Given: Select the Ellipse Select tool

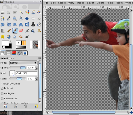Looking at the screenshot, I should [x=9, y=12].
